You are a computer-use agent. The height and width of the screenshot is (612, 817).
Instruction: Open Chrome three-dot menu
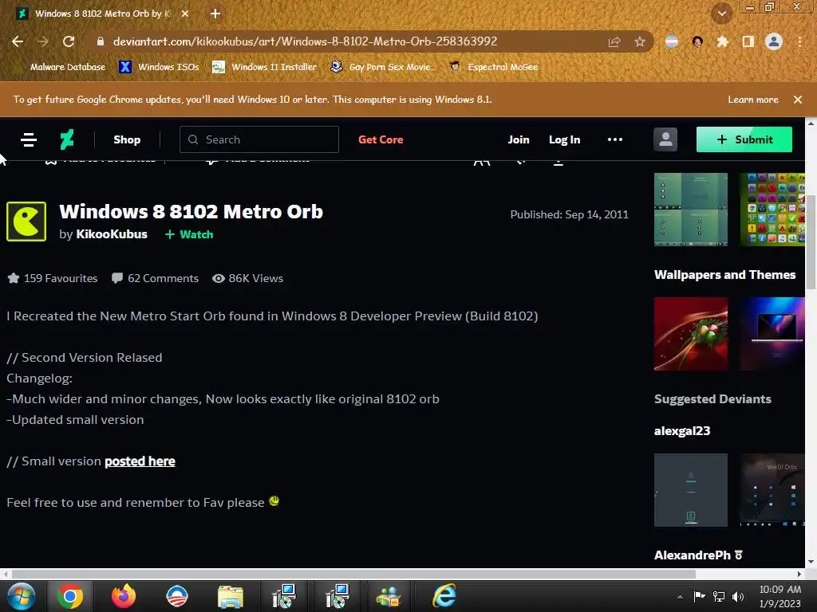pyautogui.click(x=799, y=41)
